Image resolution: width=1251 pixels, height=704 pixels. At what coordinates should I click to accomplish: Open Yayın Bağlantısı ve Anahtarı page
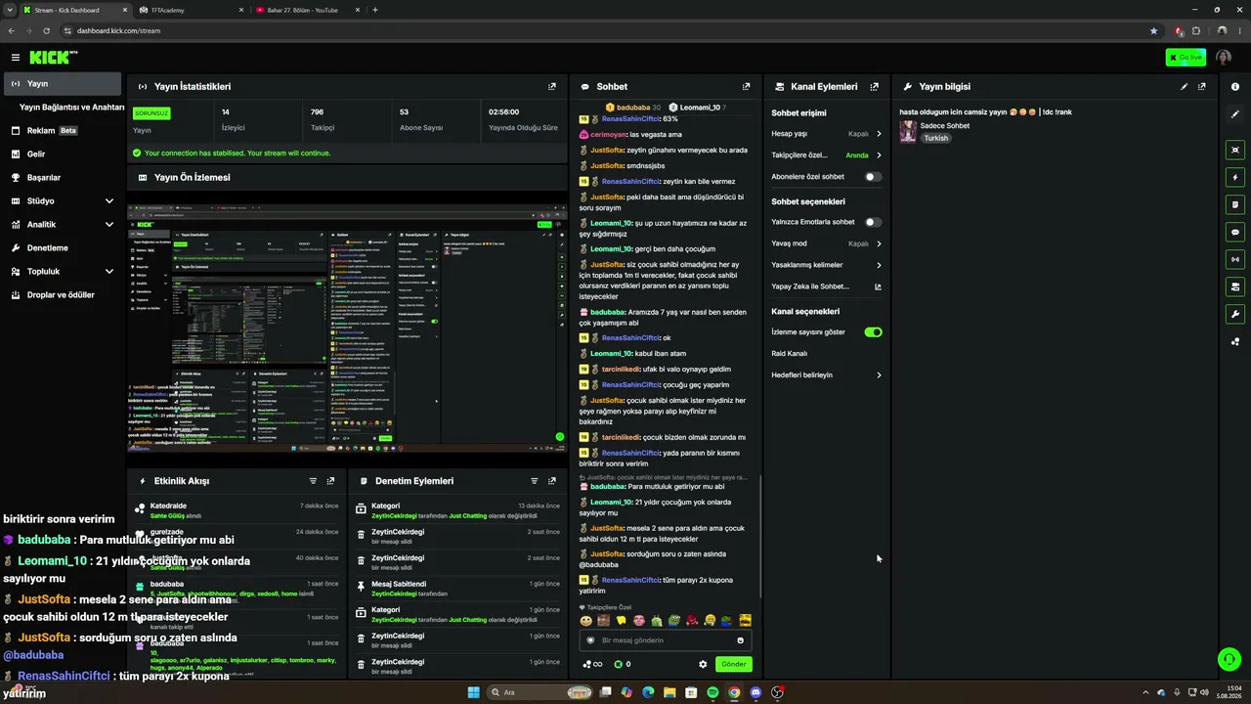click(71, 108)
